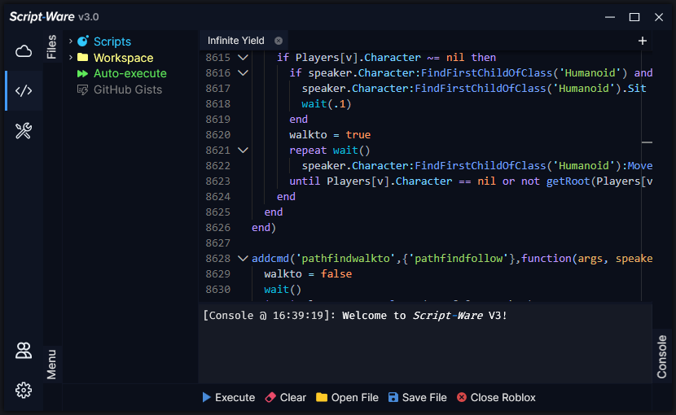Collapse code fold at line 8615
The width and height of the screenshot is (676, 415).
pyautogui.click(x=242, y=58)
